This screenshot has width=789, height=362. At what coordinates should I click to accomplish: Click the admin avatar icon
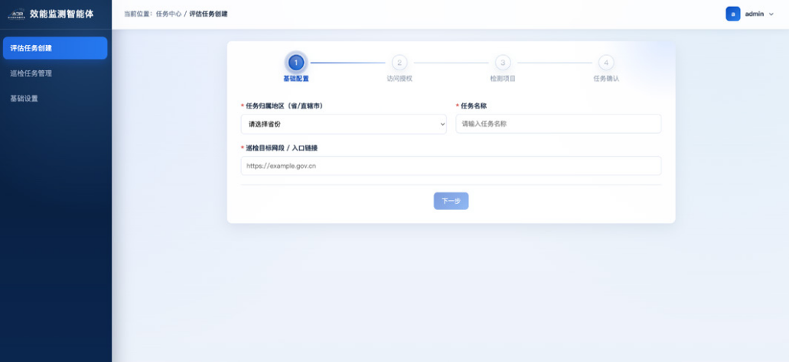(732, 14)
